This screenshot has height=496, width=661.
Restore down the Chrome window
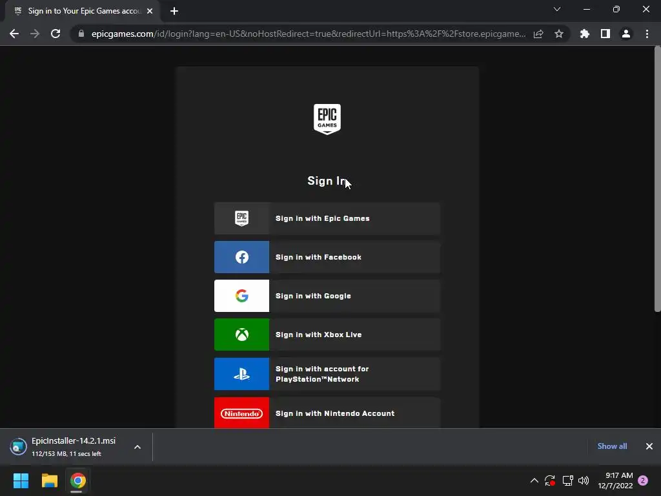coord(616,9)
